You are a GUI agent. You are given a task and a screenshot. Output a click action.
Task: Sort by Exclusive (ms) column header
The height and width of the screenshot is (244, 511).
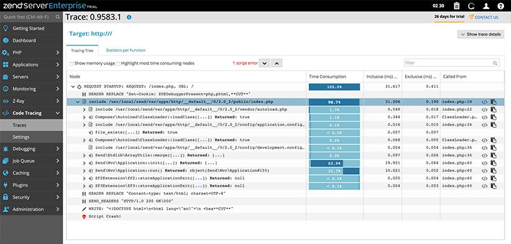coord(421,76)
